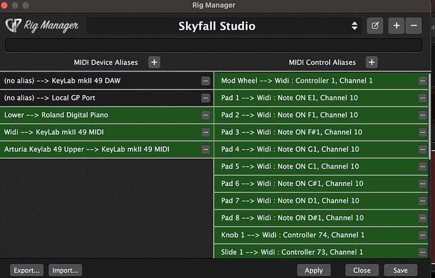Open options for Arturia Keylab 49 Upper alias
The image size is (435, 278).
click(206, 149)
